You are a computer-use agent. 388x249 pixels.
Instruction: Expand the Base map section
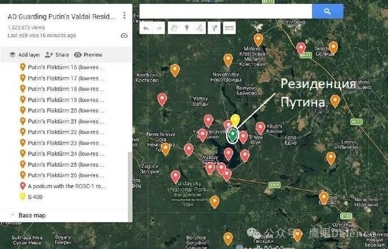click(x=12, y=215)
